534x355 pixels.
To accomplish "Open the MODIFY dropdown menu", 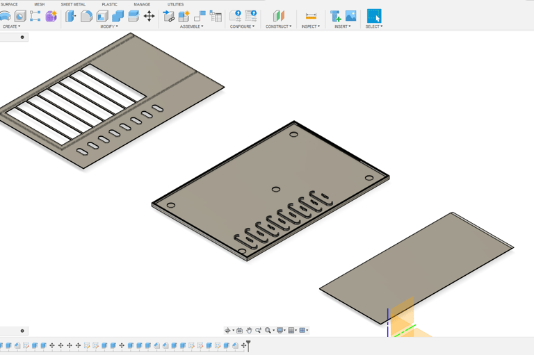I will (x=109, y=26).
